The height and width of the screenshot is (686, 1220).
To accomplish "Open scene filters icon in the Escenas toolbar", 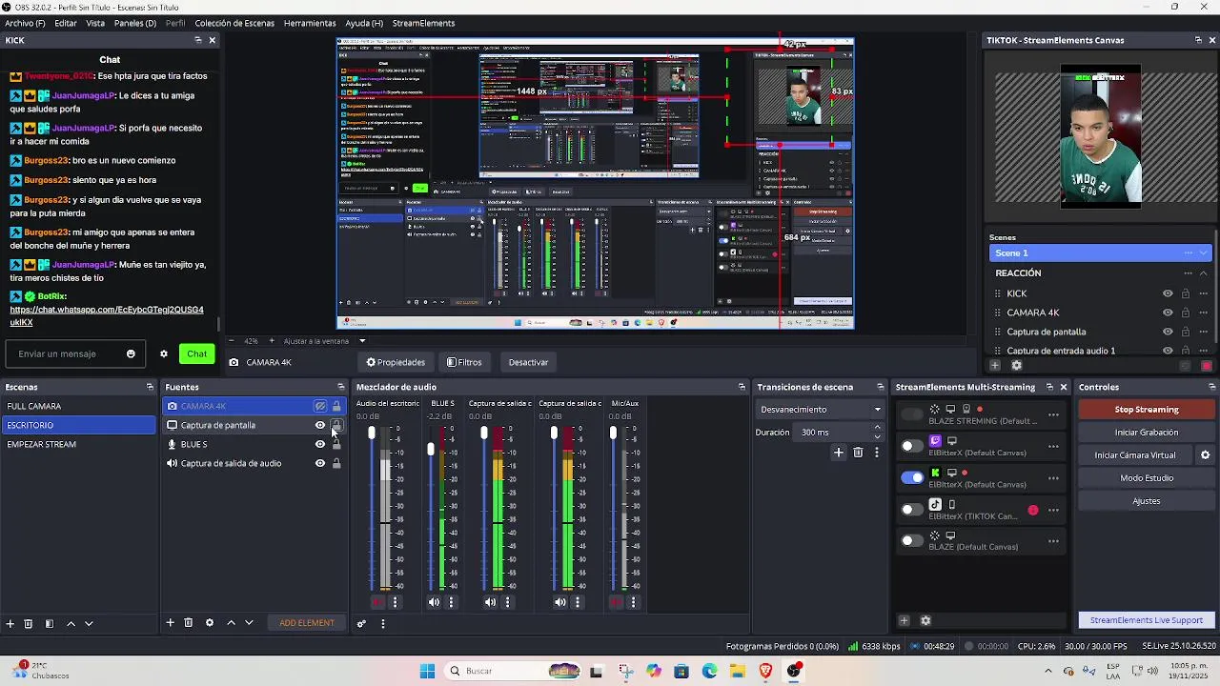I will pyautogui.click(x=49, y=623).
